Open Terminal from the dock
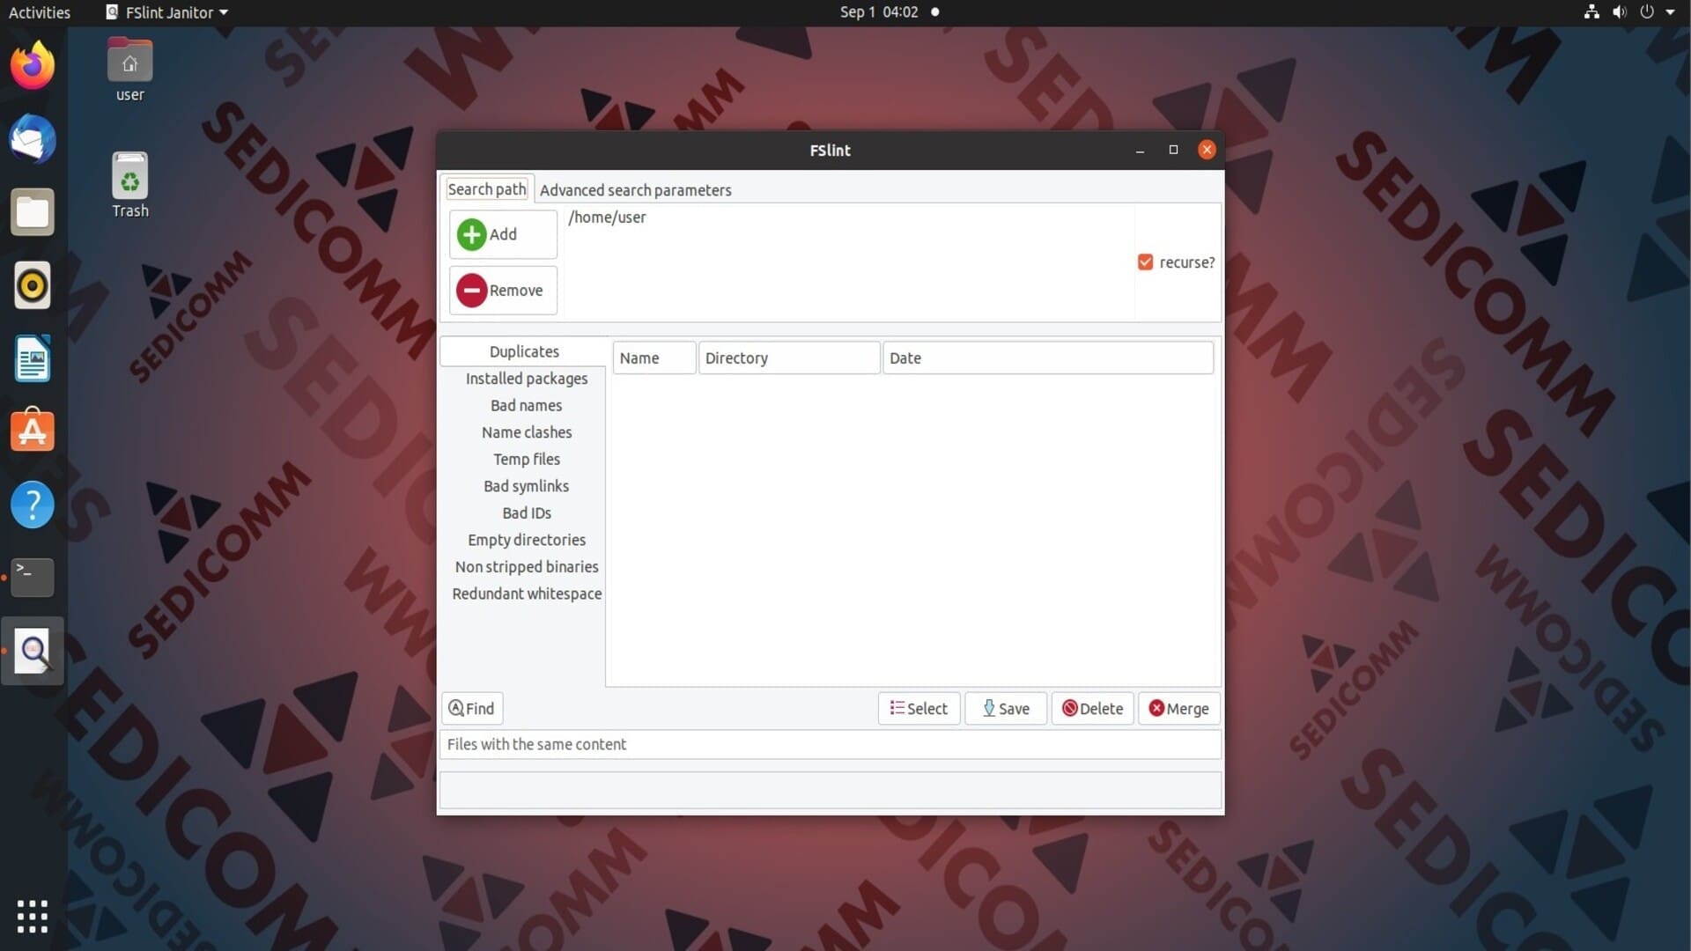 33,578
